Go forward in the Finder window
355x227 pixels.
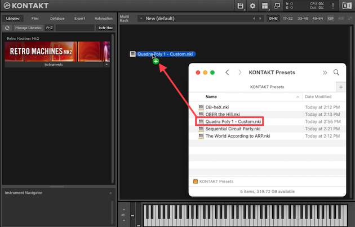coord(239,72)
